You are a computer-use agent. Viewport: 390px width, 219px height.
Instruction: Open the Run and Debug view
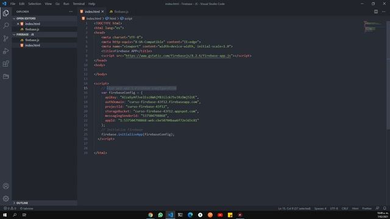[6, 51]
